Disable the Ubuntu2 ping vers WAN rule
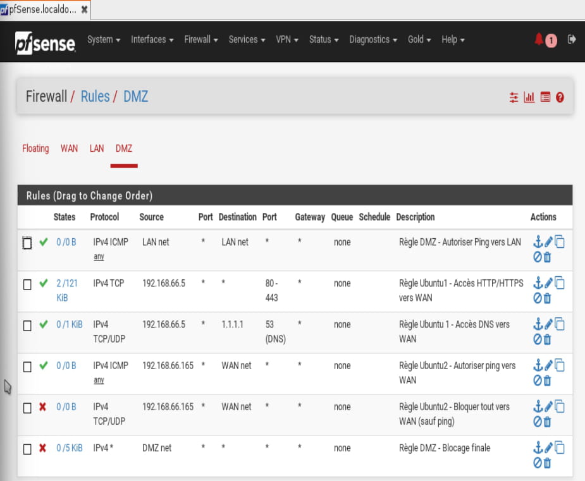 (538, 381)
